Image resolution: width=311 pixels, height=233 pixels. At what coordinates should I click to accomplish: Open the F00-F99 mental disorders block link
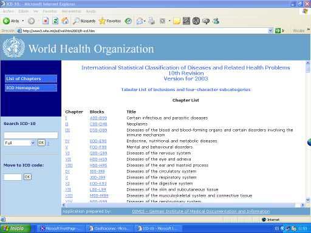(98, 147)
